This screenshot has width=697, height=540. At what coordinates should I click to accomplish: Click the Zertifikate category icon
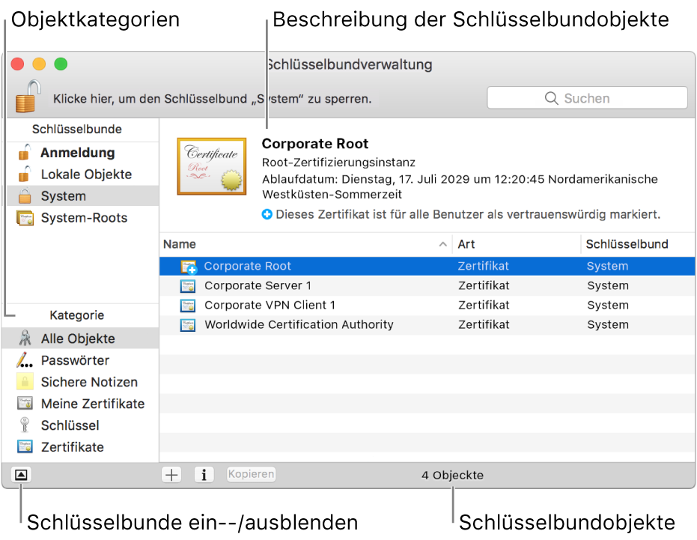click(x=25, y=446)
